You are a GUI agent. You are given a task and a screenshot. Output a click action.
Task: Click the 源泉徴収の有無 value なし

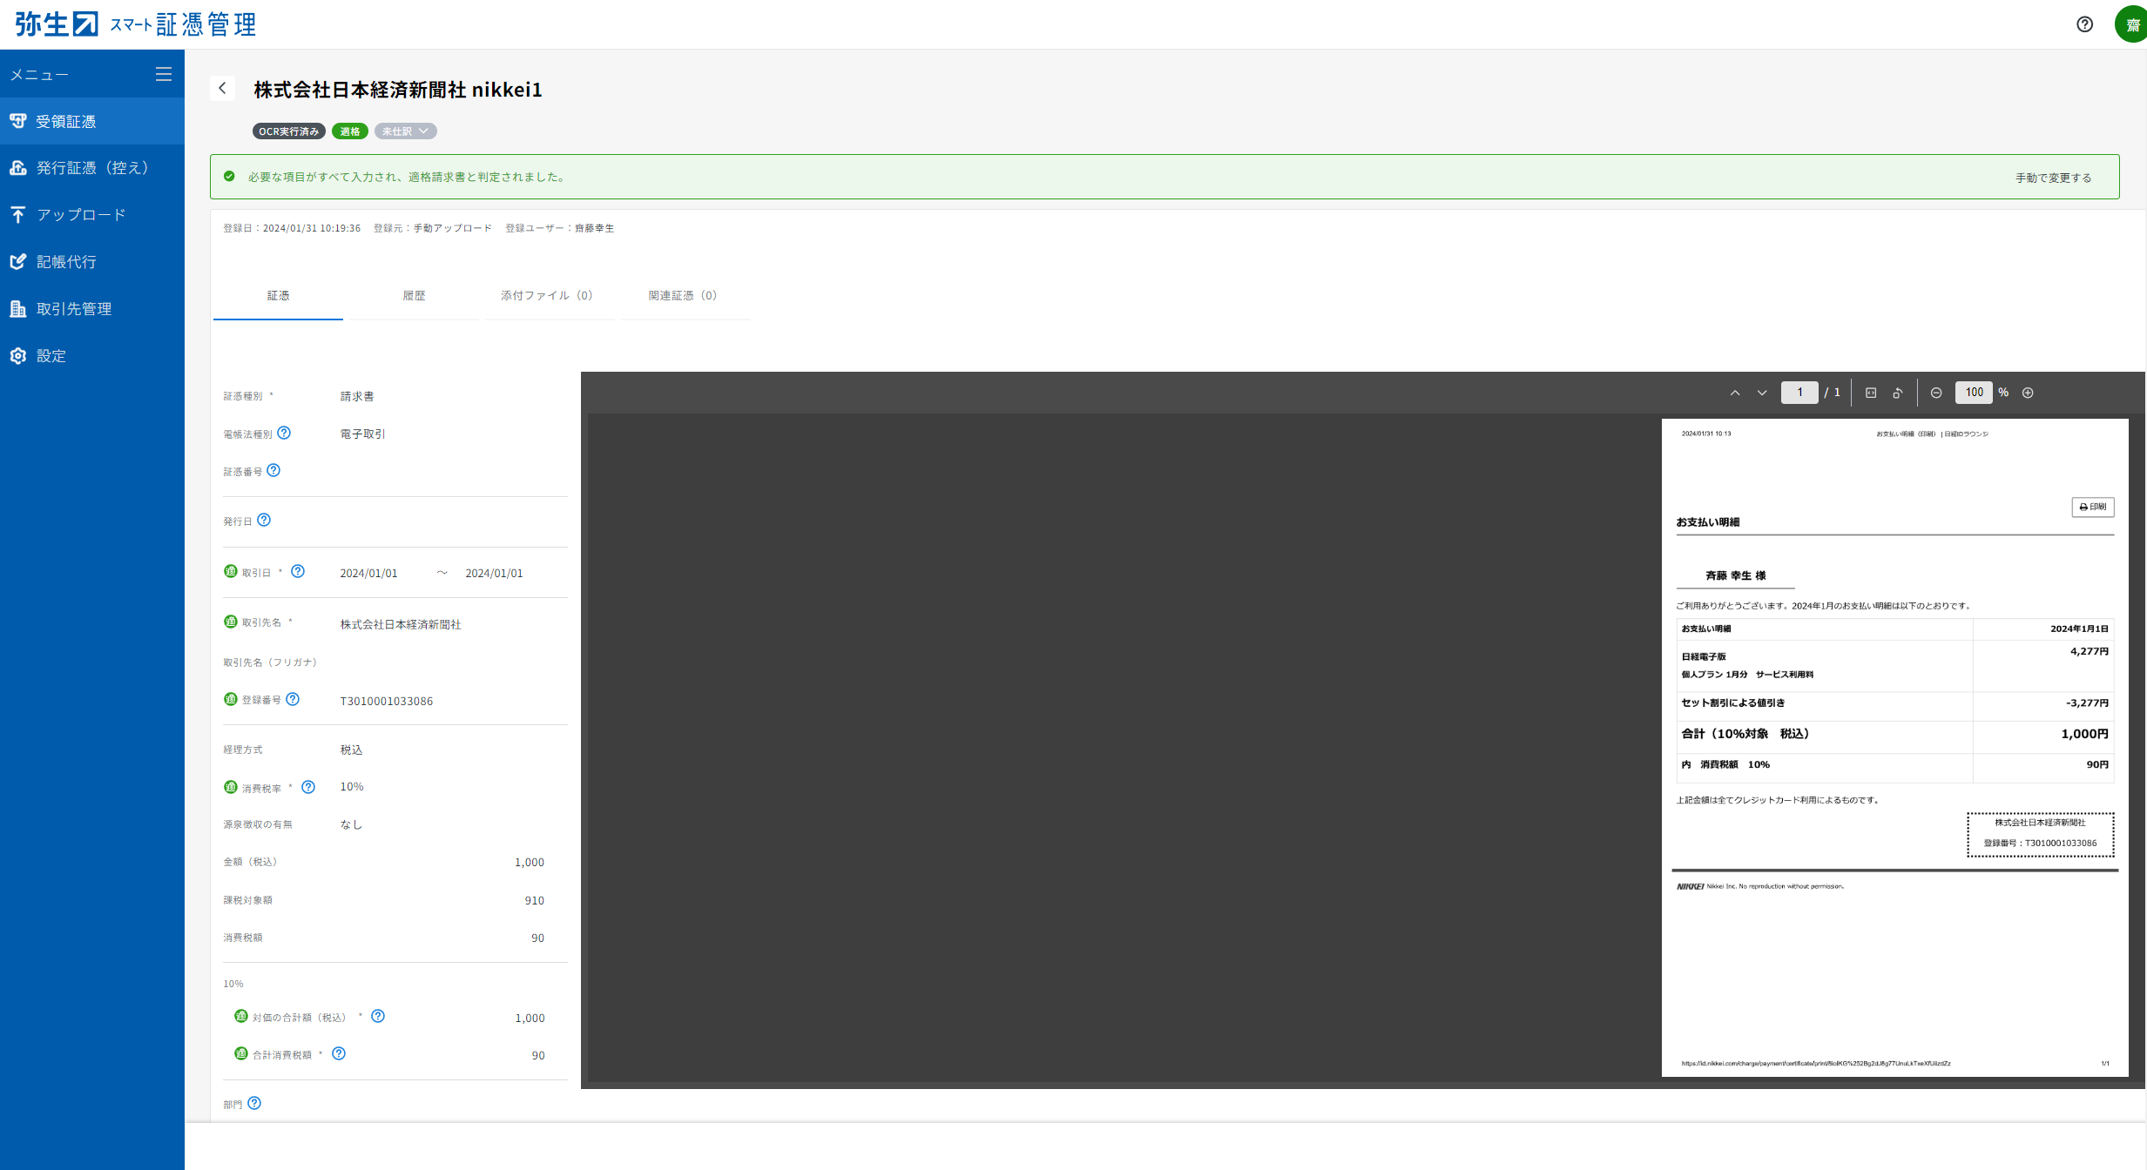tap(351, 824)
